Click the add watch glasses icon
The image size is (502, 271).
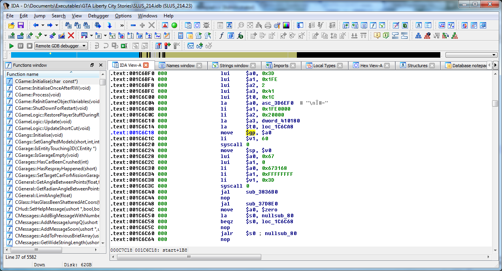pyautogui.click(x=200, y=46)
